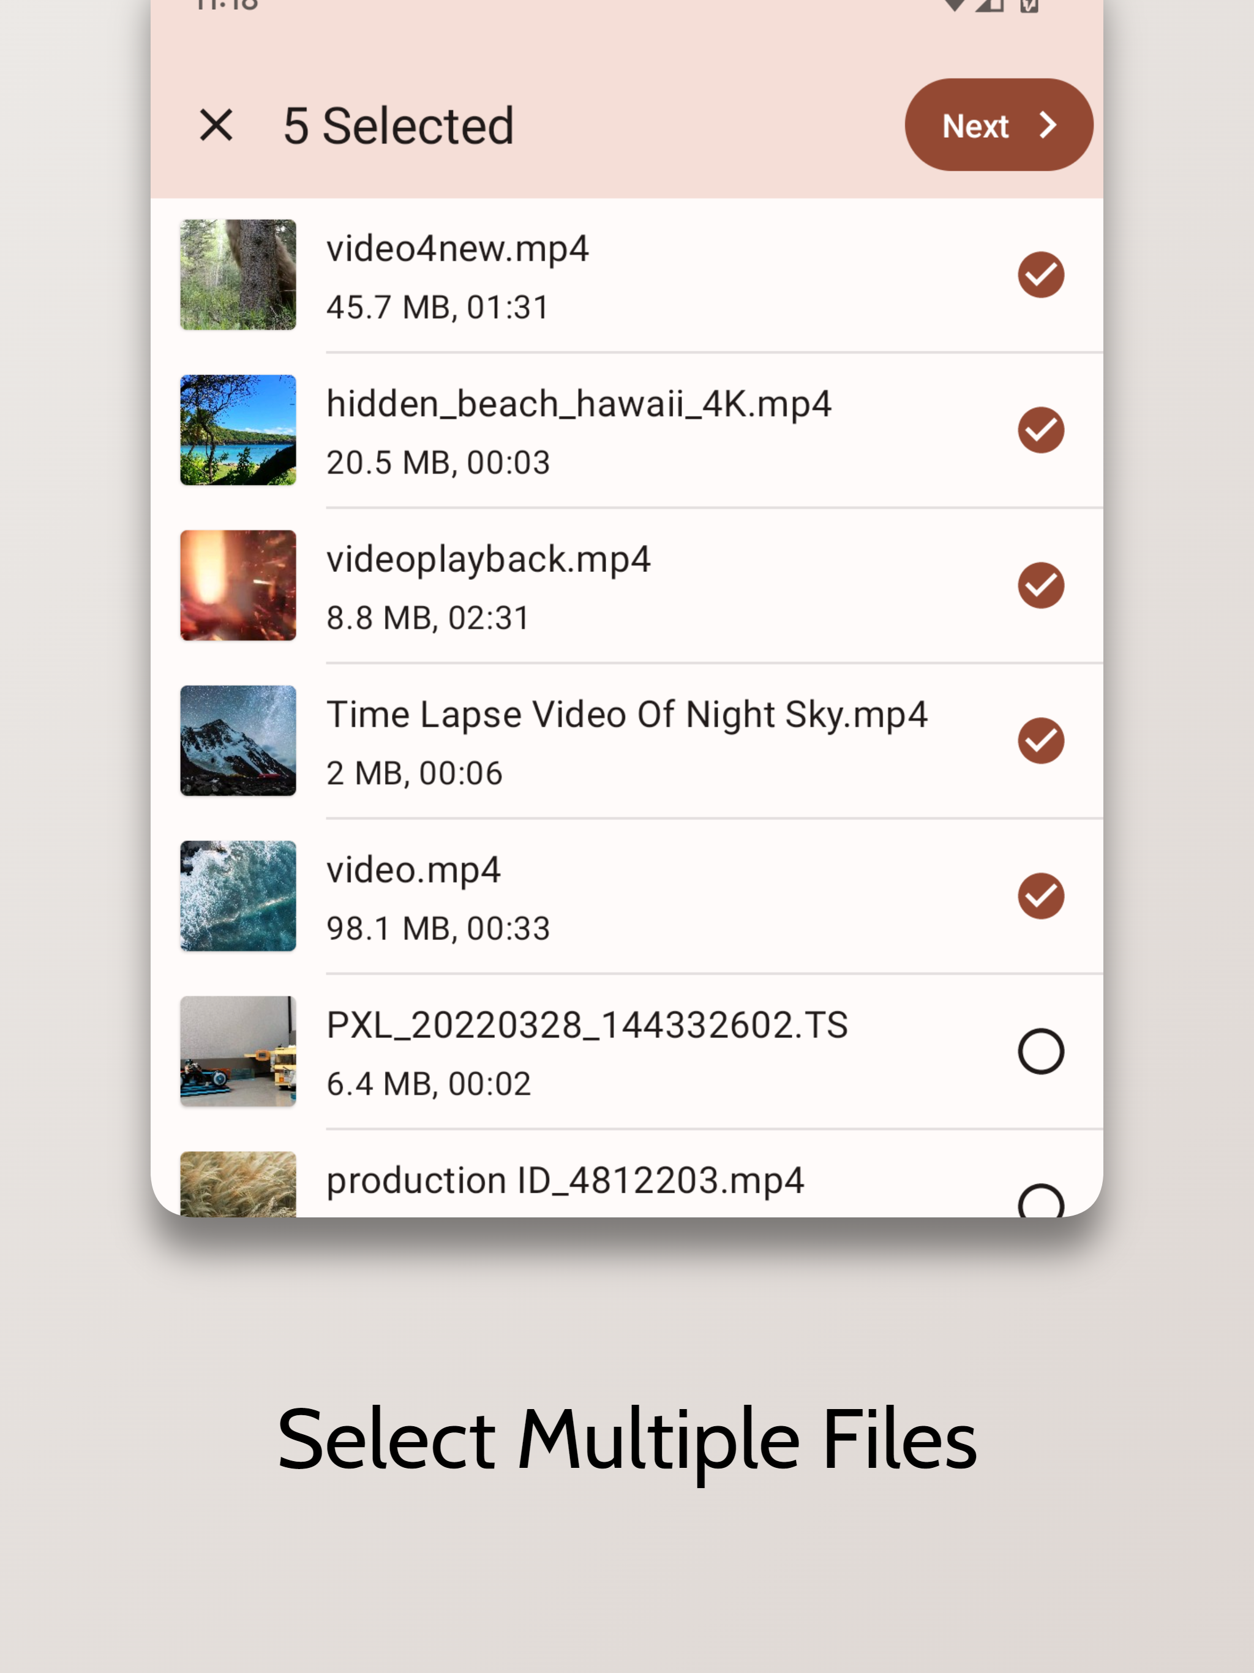Uncheck Time Lapse Video Of Night Sky
1254x1673 pixels.
coord(1041,740)
